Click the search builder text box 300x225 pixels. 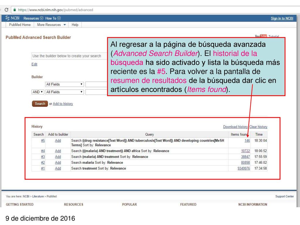pyautogui.click(x=69, y=56)
